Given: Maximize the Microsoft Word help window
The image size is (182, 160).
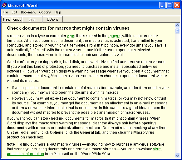Looking at the screenshot, I should [x=170, y=5].
